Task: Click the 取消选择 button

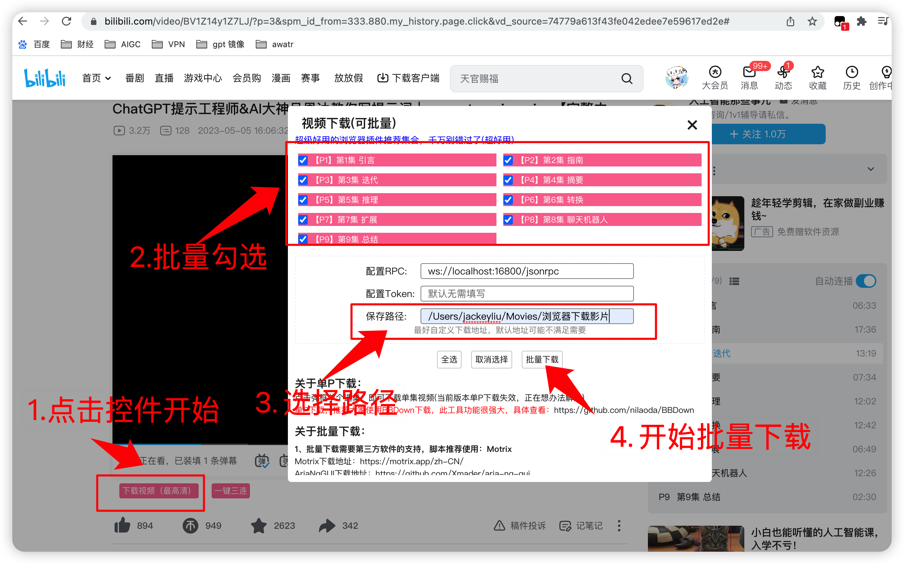Action: pos(491,359)
